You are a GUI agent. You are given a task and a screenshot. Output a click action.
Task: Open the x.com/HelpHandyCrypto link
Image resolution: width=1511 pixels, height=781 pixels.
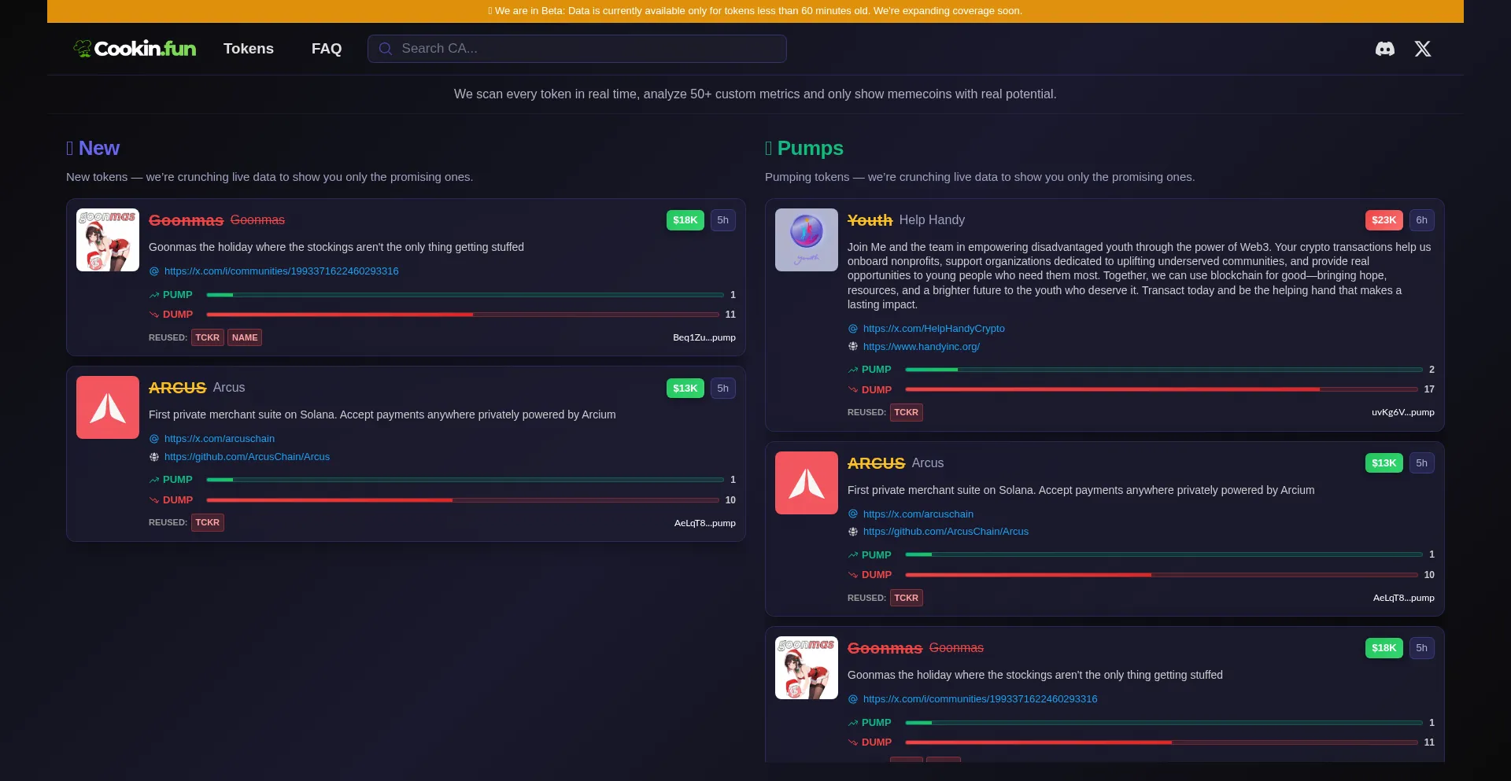pos(933,329)
